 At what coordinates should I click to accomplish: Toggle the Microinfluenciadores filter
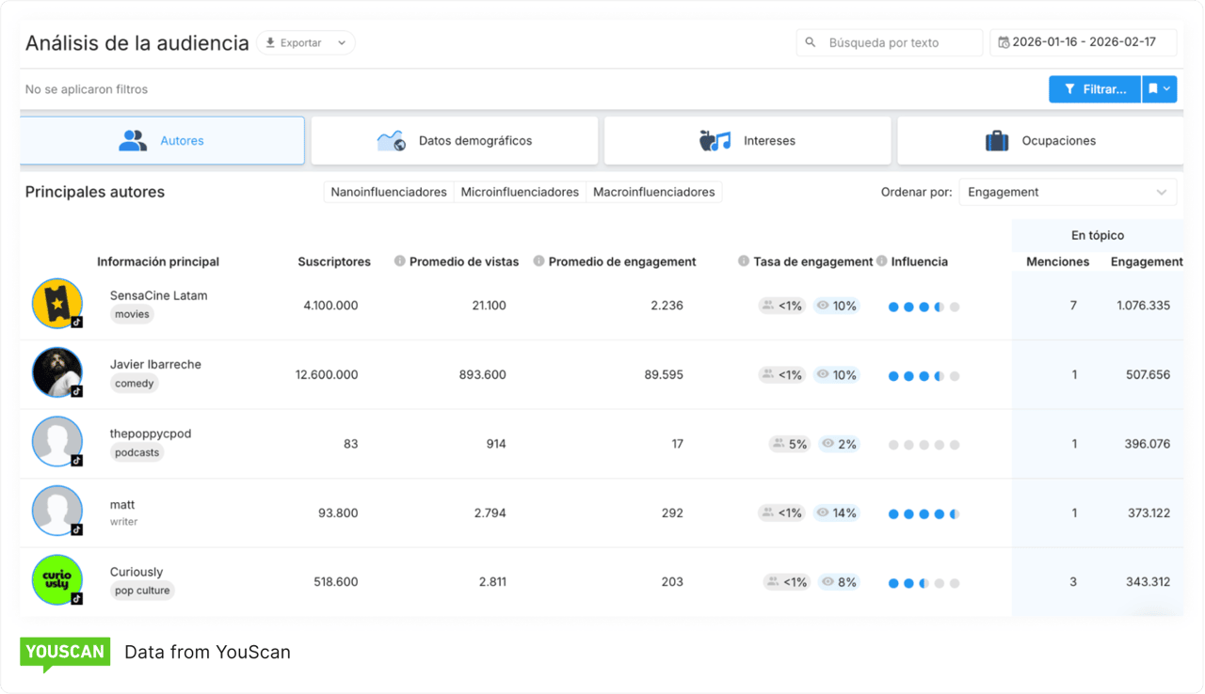click(520, 192)
